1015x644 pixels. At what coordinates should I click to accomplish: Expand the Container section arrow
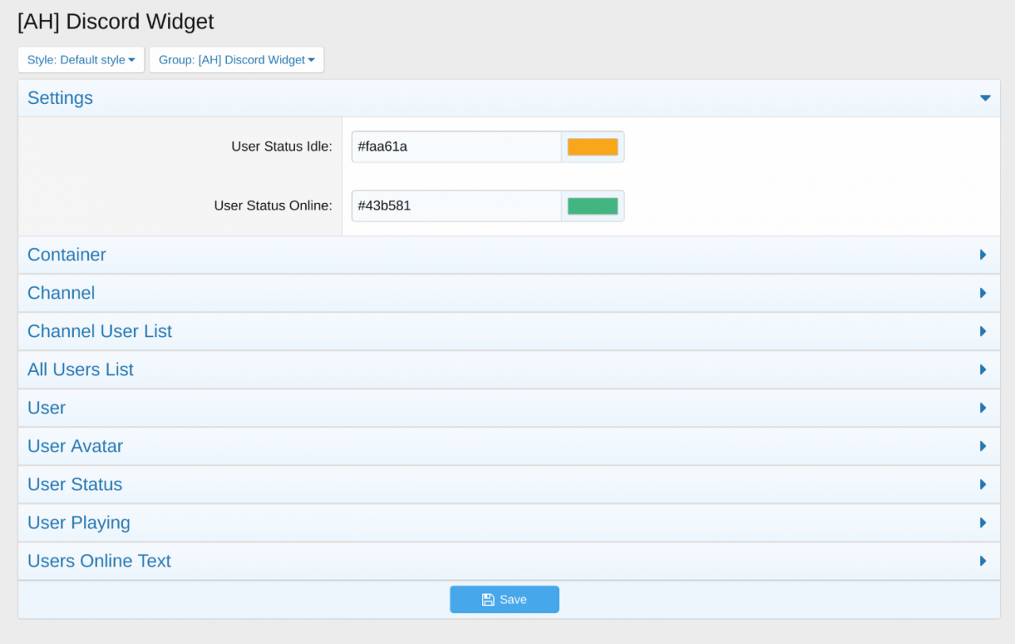[x=983, y=255]
